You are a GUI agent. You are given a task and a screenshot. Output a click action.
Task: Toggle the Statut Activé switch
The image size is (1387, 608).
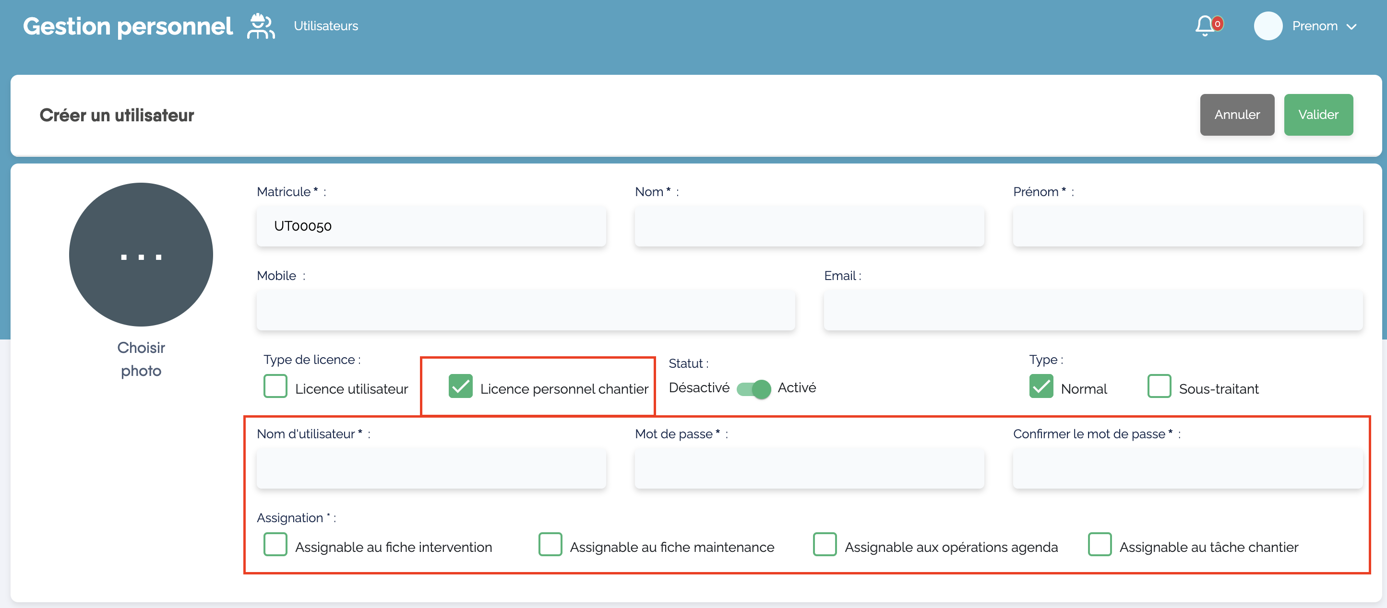click(x=753, y=388)
